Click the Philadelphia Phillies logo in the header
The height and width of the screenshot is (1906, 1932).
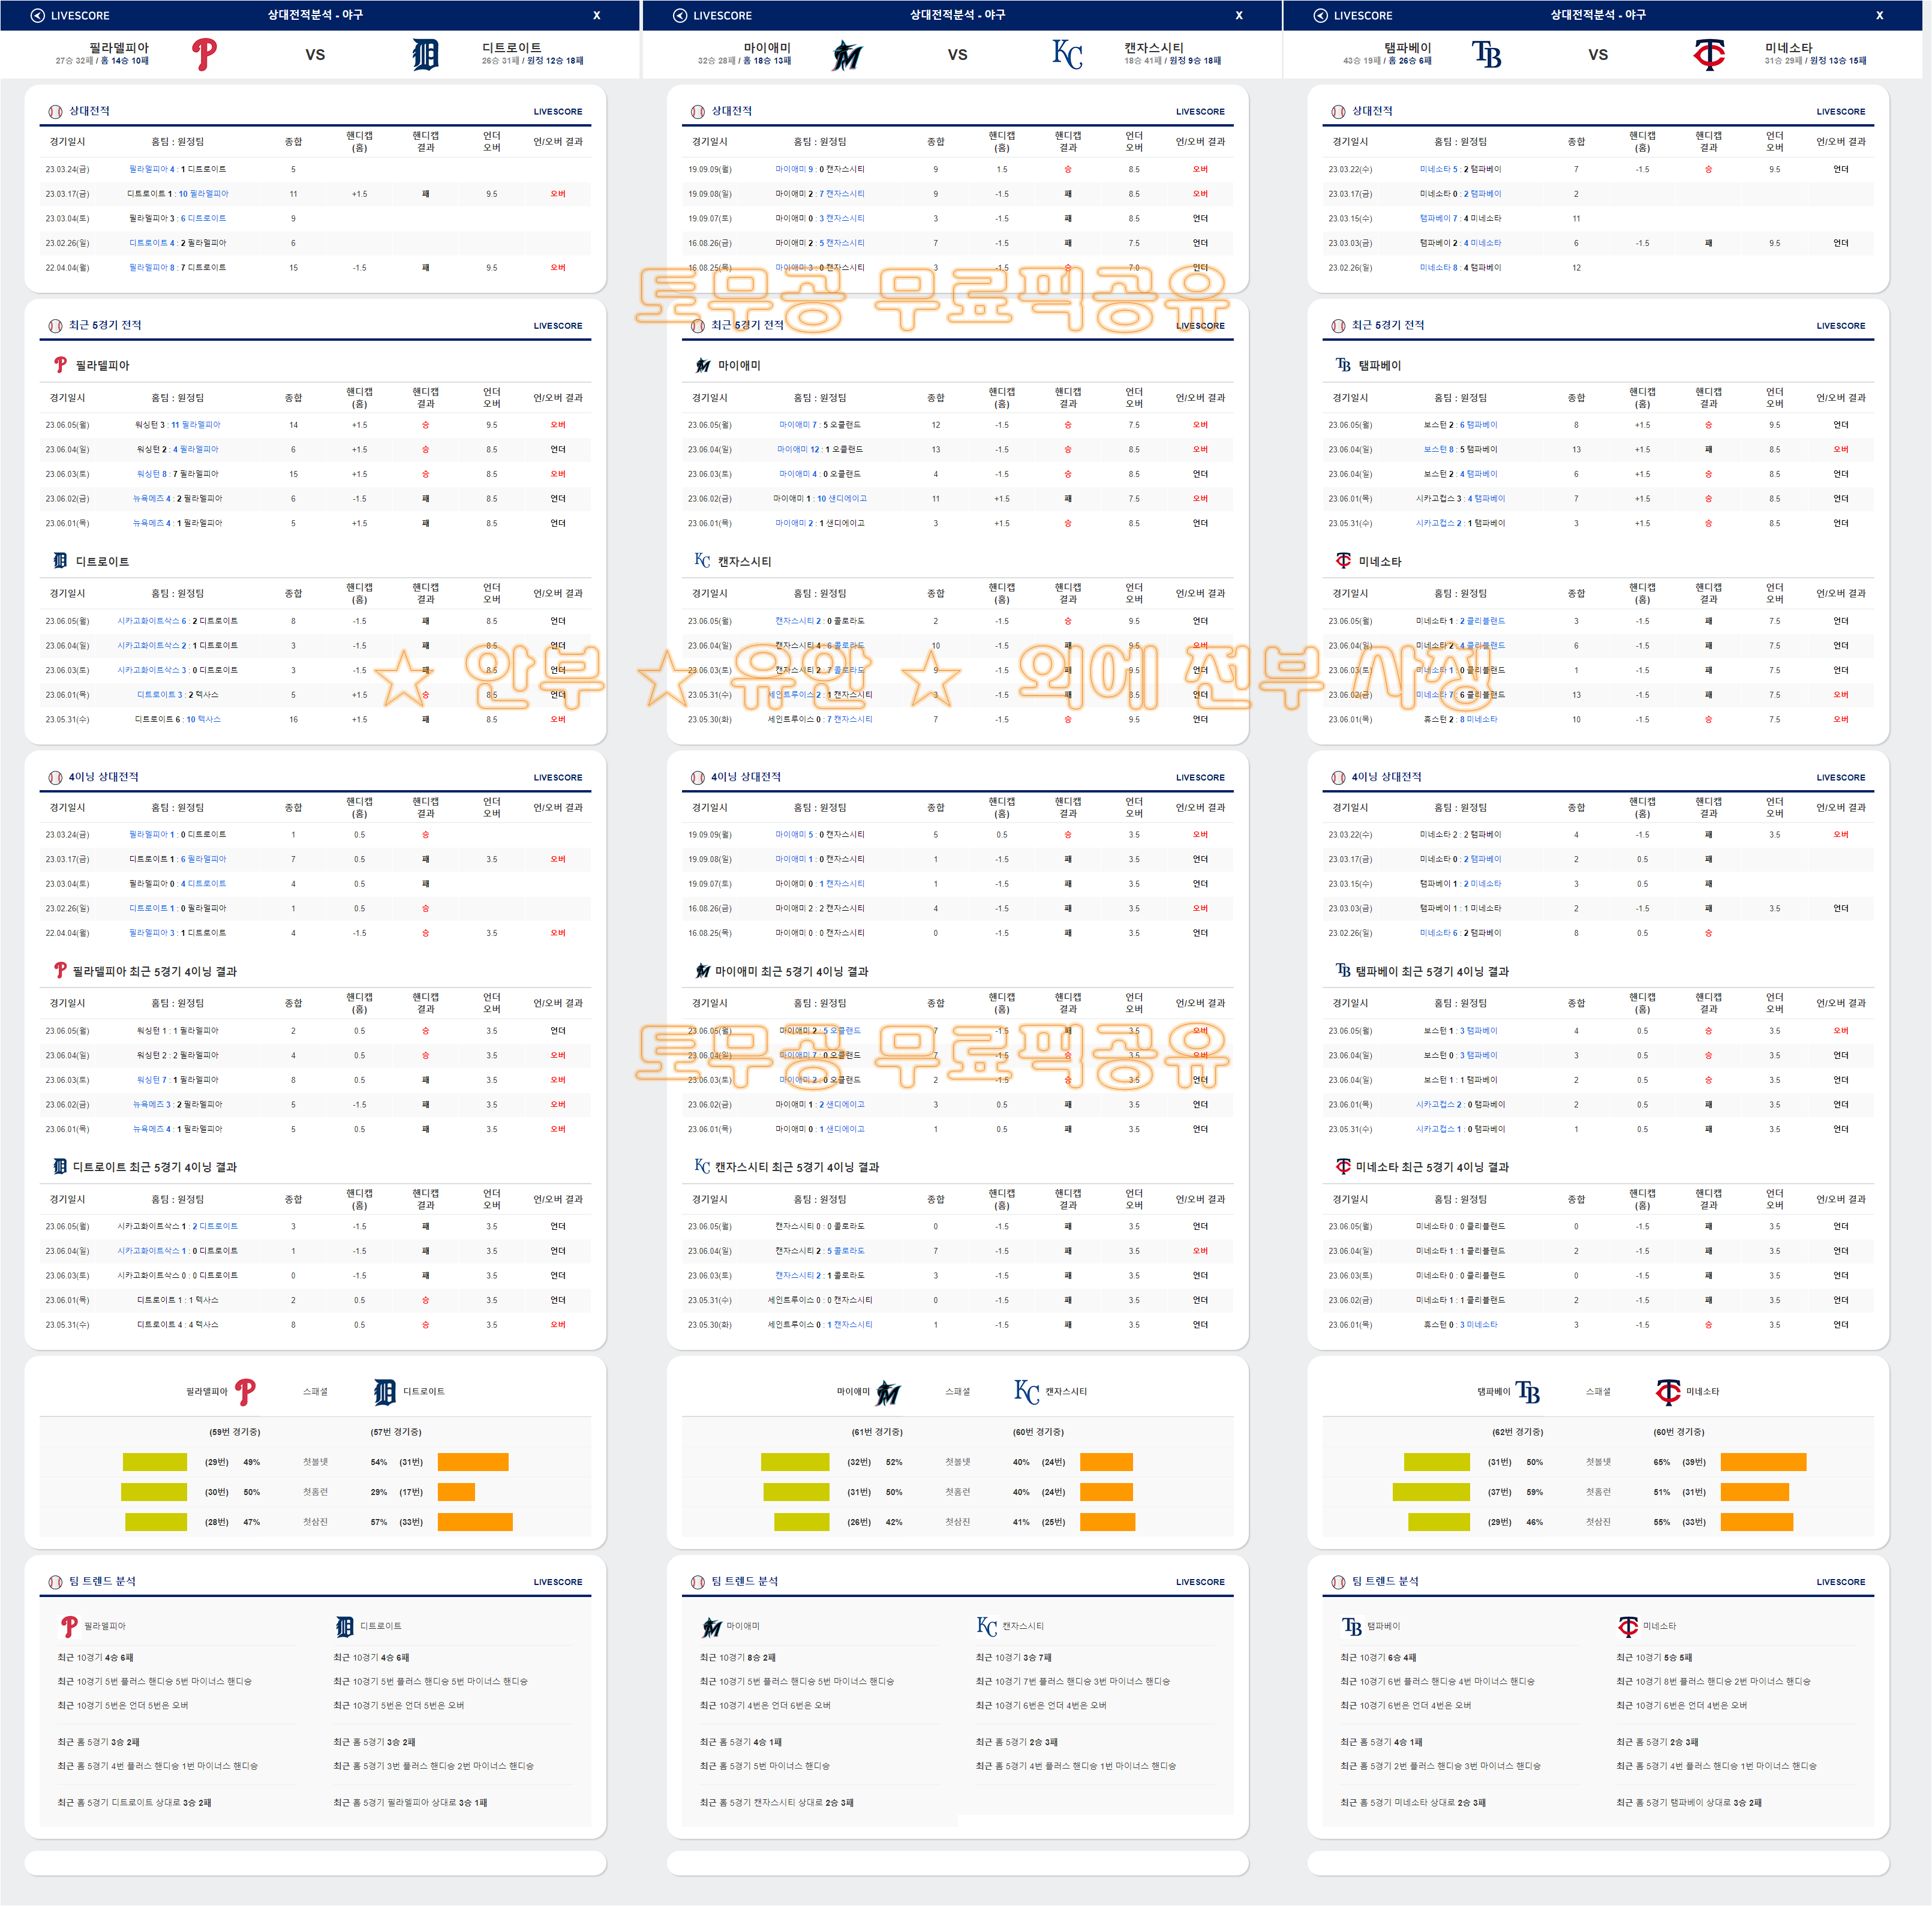point(204,54)
